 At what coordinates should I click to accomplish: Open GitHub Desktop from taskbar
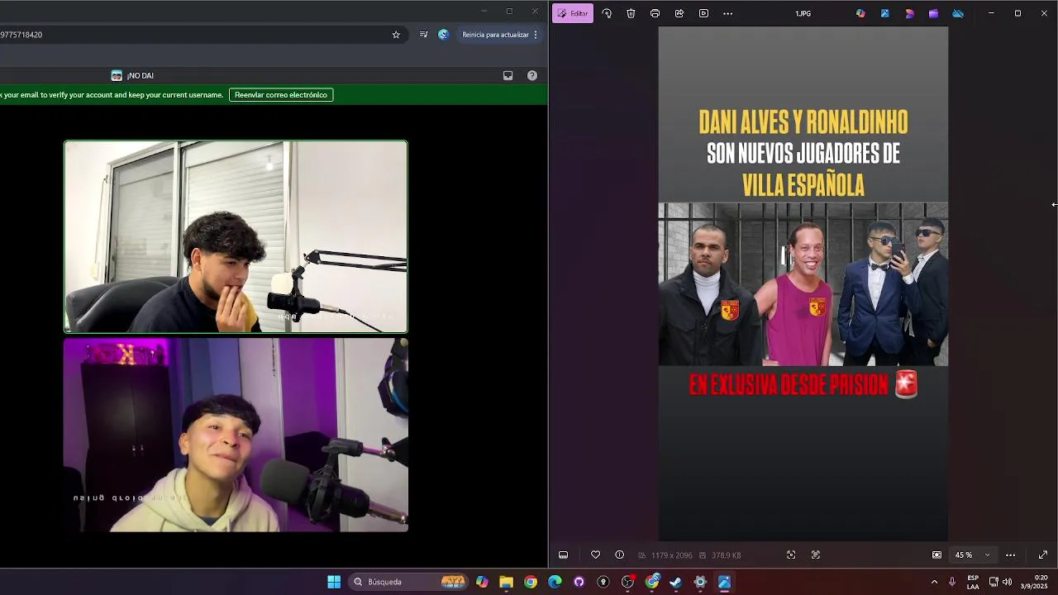[579, 582]
